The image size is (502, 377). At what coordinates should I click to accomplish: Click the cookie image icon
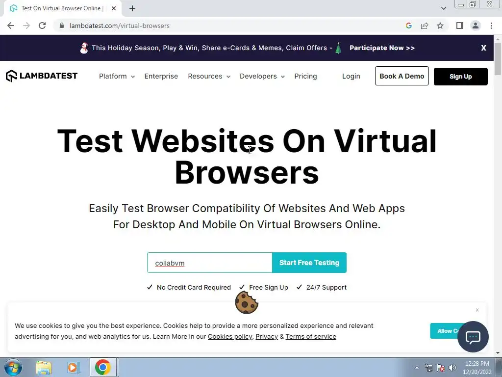tap(247, 302)
